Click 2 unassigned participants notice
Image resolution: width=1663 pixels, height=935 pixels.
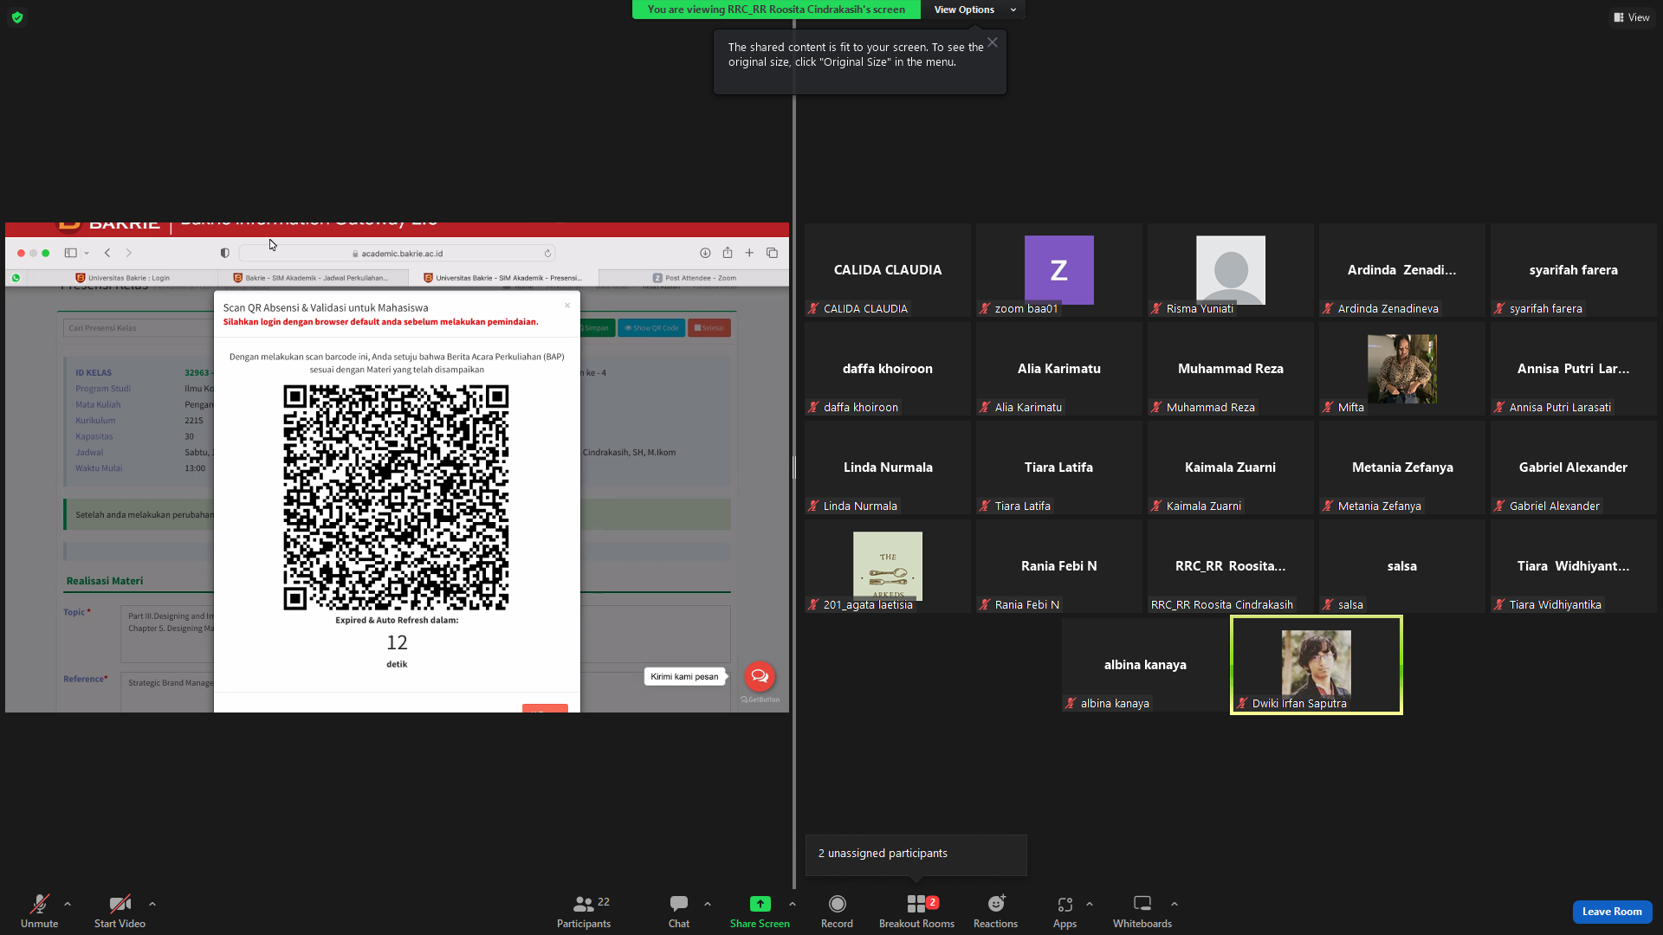click(916, 854)
